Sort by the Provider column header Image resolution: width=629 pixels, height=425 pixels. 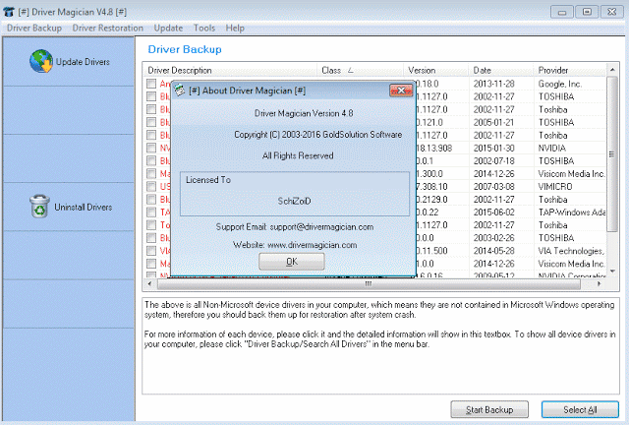click(x=570, y=70)
